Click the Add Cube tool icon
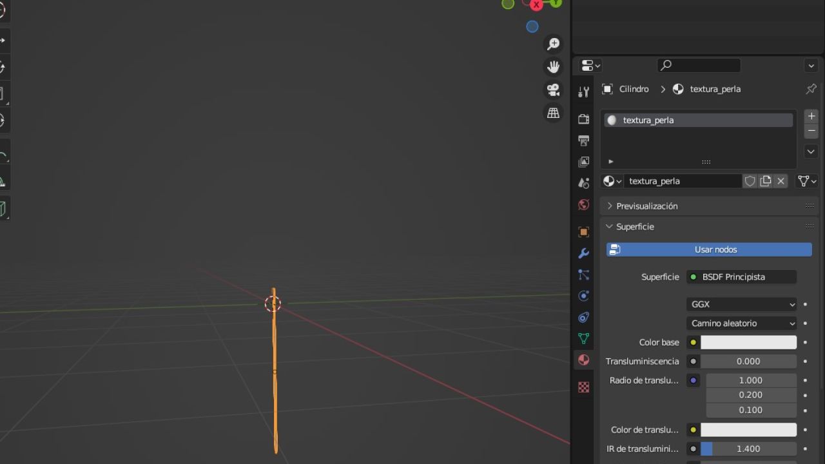 click(3, 209)
